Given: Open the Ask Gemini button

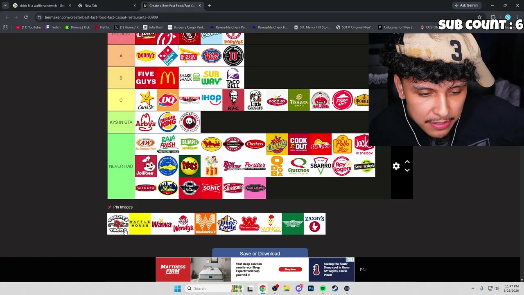Looking at the screenshot, I should (466, 5).
